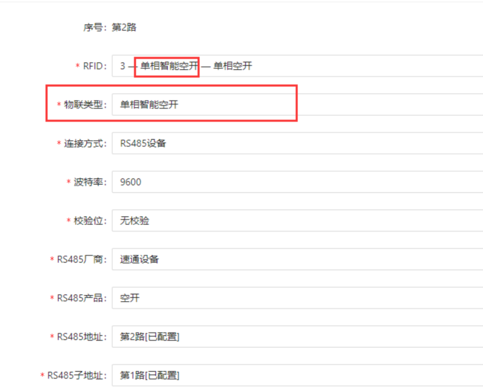The image size is (483, 391).
Task: Click the 物联类型 field label
Action: (85, 105)
